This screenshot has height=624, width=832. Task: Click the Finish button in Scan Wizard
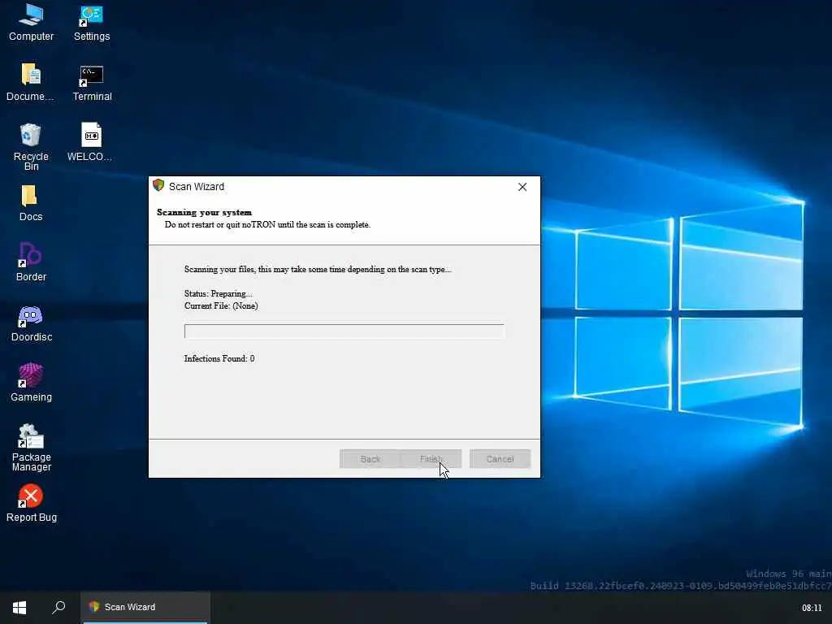431,459
